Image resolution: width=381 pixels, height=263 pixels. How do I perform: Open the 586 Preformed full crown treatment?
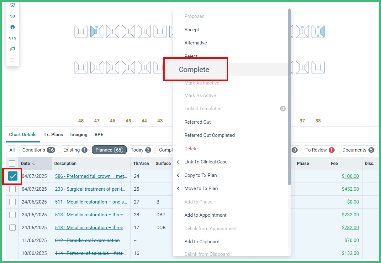[91, 176]
